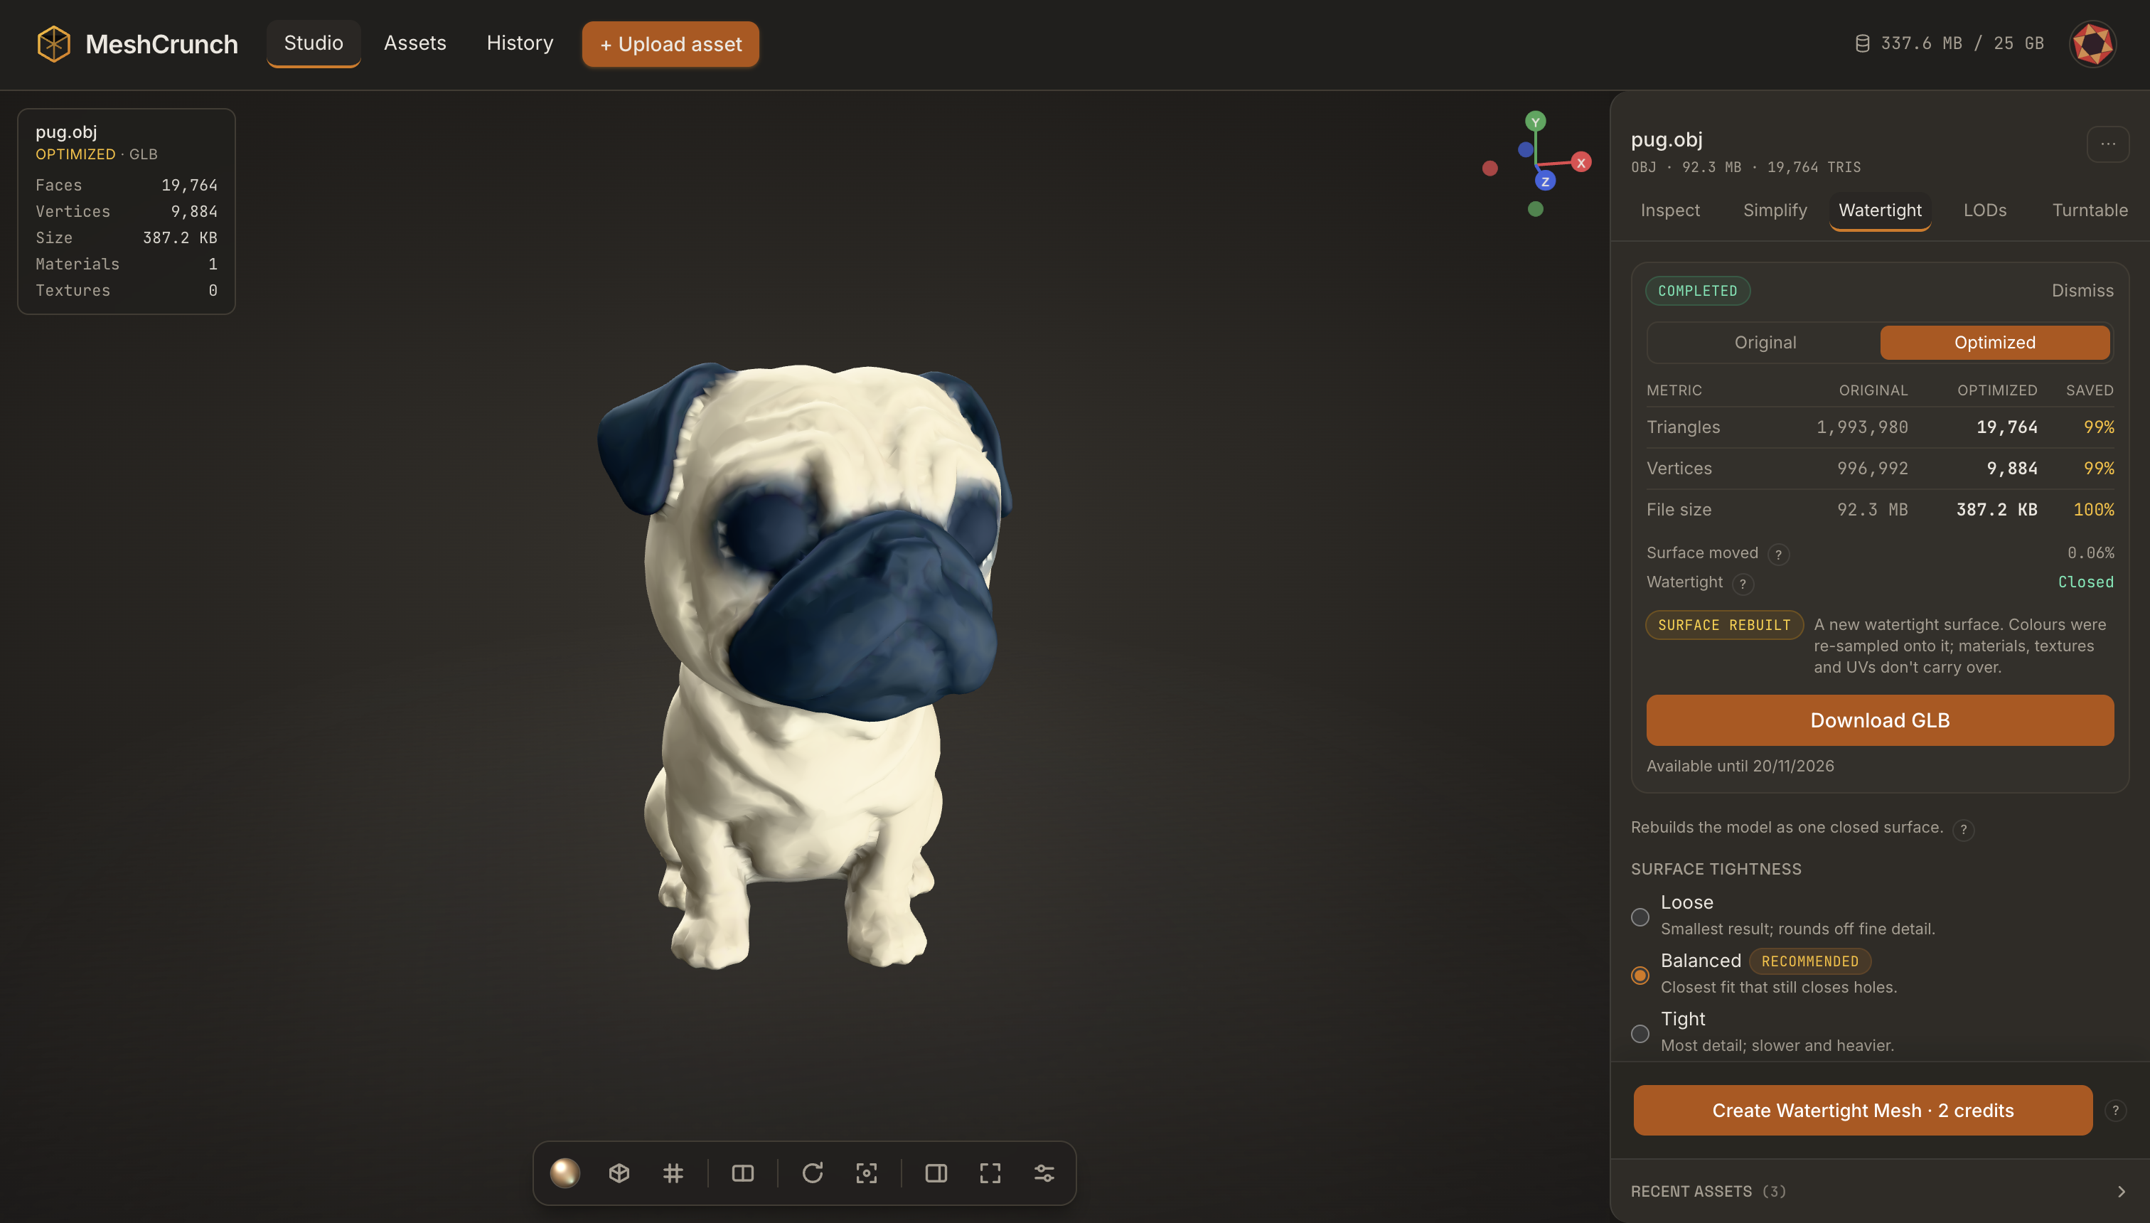2150x1223 pixels.
Task: Click the unlabeled blue dot on axis gizmo
Action: pos(1526,149)
